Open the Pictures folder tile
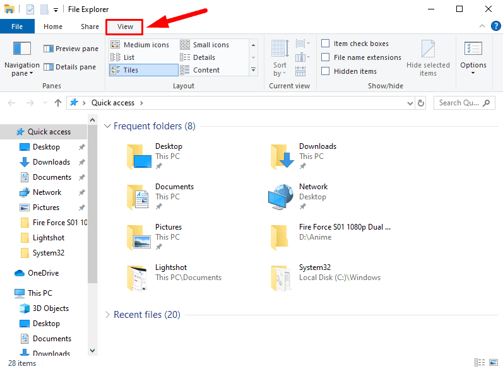 (154, 237)
